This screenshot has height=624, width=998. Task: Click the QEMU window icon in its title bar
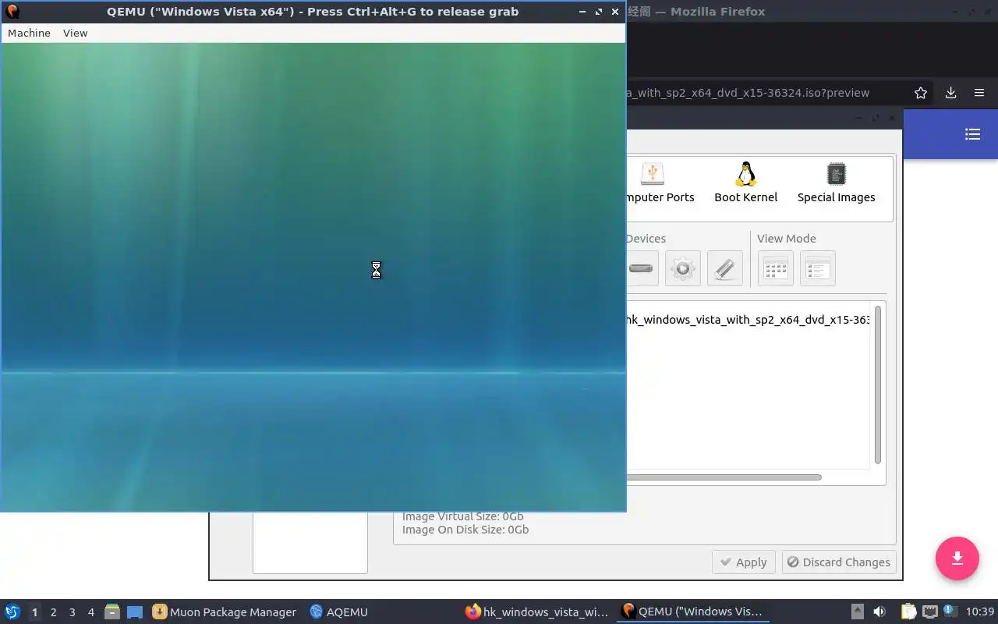[x=12, y=12]
